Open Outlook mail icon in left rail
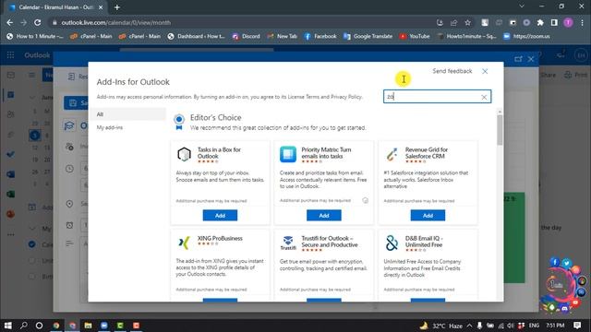 coord(10,75)
